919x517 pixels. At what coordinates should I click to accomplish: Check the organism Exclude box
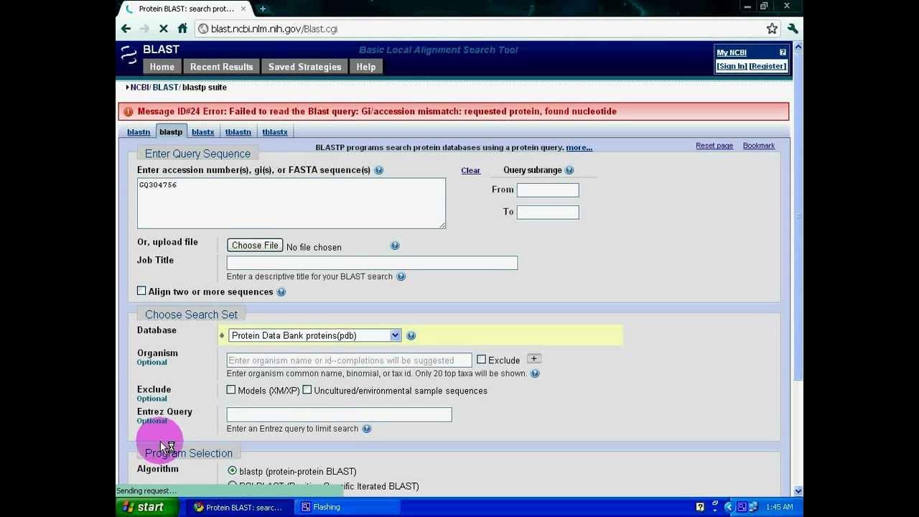(x=481, y=359)
